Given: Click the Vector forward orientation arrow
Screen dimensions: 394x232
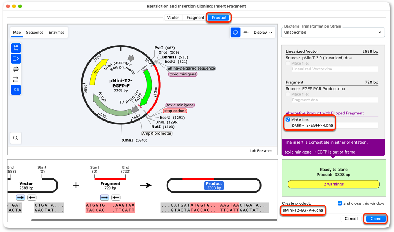Looking at the screenshot, I should point(21,198).
